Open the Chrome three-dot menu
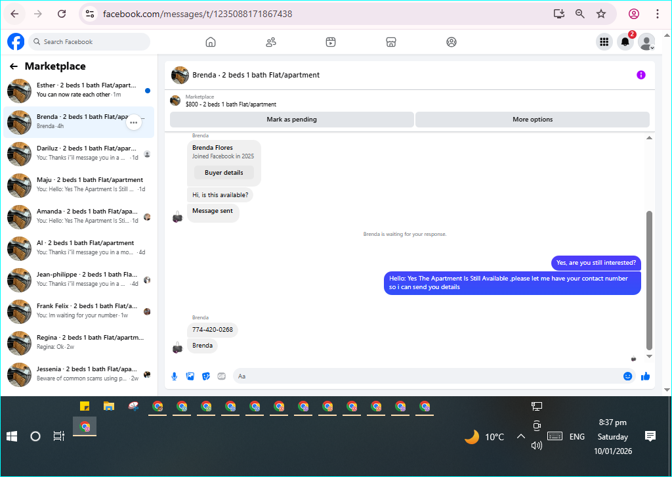 658,14
